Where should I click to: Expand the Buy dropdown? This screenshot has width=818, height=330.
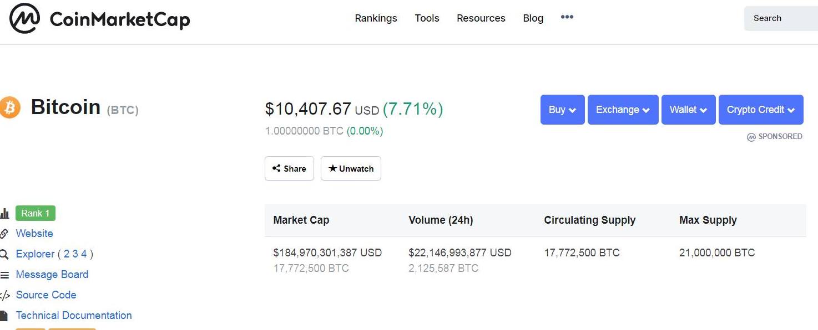click(562, 110)
